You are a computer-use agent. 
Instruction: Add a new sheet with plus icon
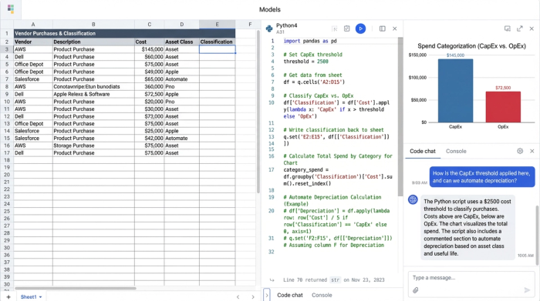pyautogui.click(x=8, y=296)
